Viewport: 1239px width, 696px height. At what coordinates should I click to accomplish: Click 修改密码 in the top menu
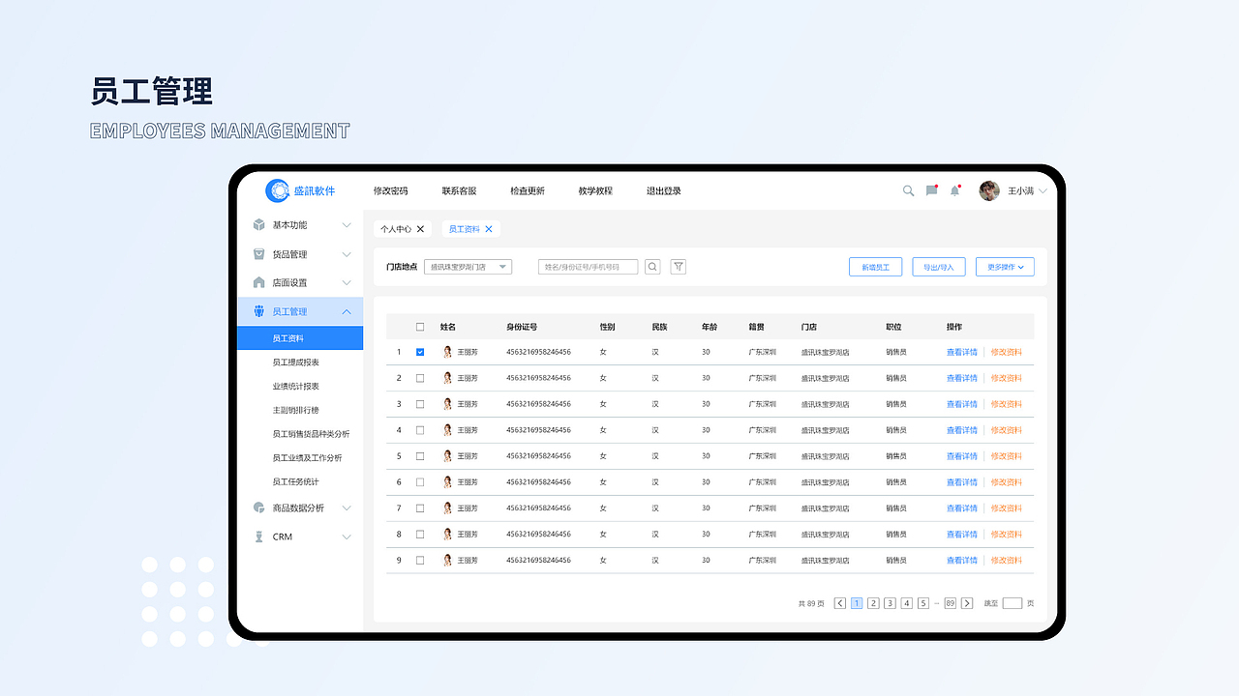(x=391, y=191)
